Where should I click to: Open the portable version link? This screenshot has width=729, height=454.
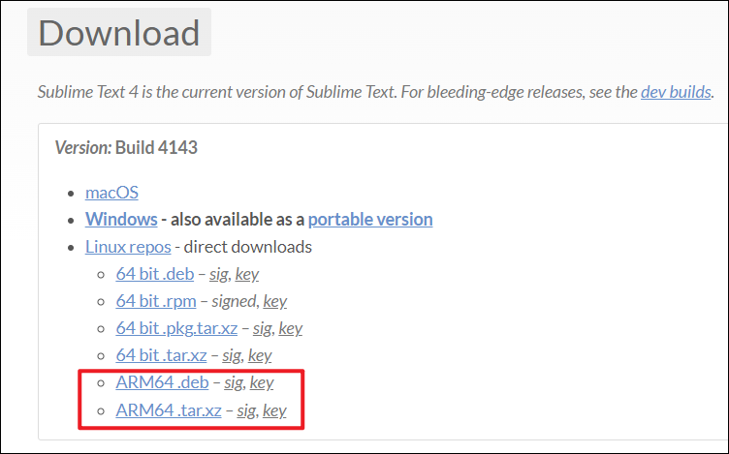pos(370,219)
